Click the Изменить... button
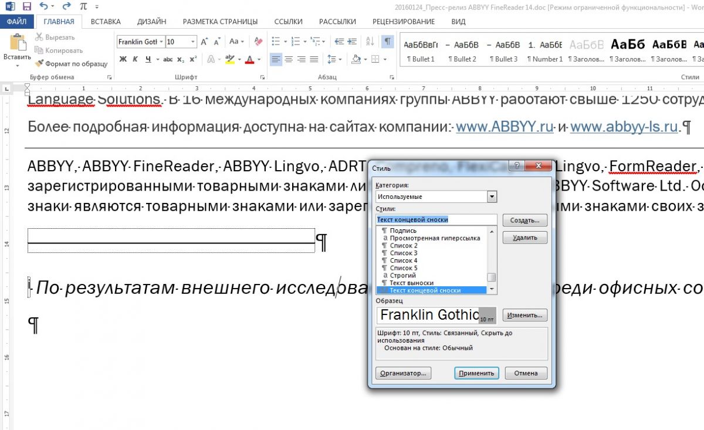The height and width of the screenshot is (430, 704). 524,315
